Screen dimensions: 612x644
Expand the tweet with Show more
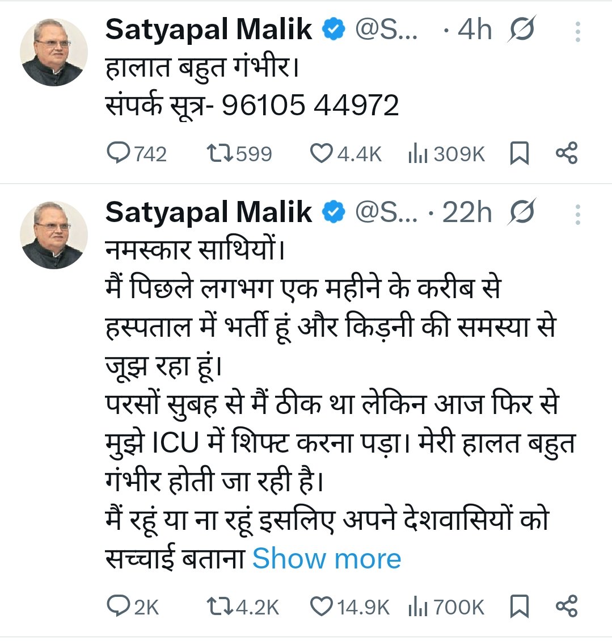[x=326, y=559]
